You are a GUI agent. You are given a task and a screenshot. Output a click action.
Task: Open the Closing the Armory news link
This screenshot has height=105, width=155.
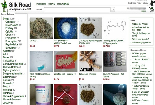point(140,24)
